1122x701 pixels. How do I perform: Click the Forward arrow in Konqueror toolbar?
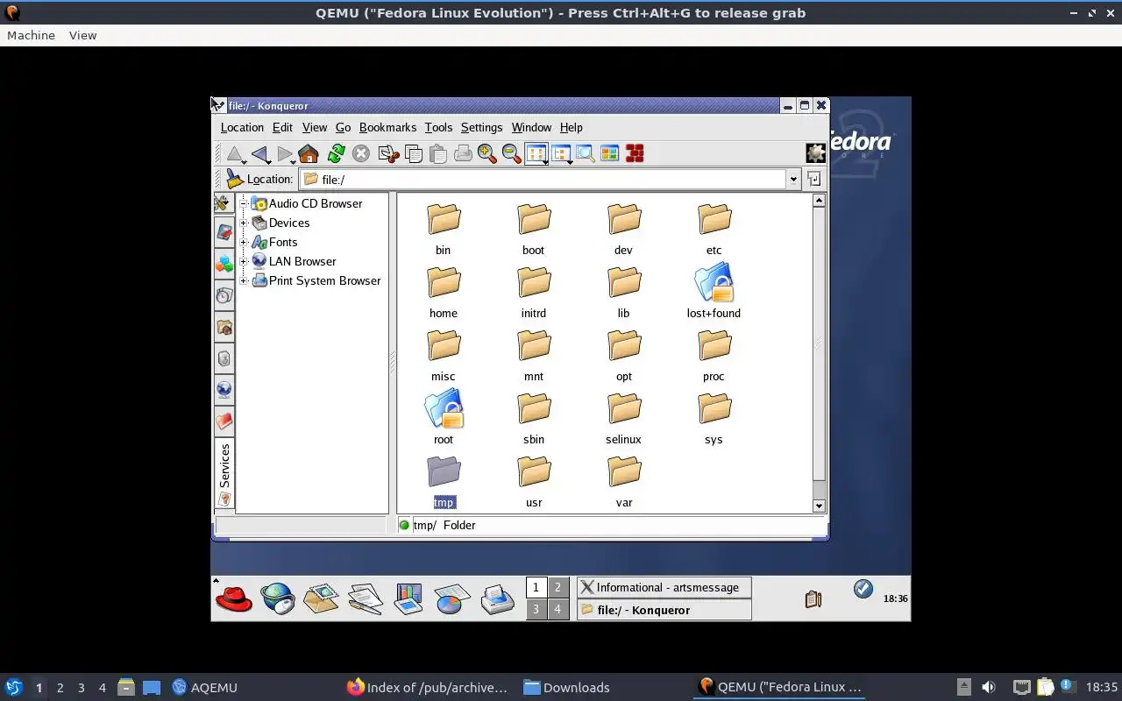click(x=284, y=154)
